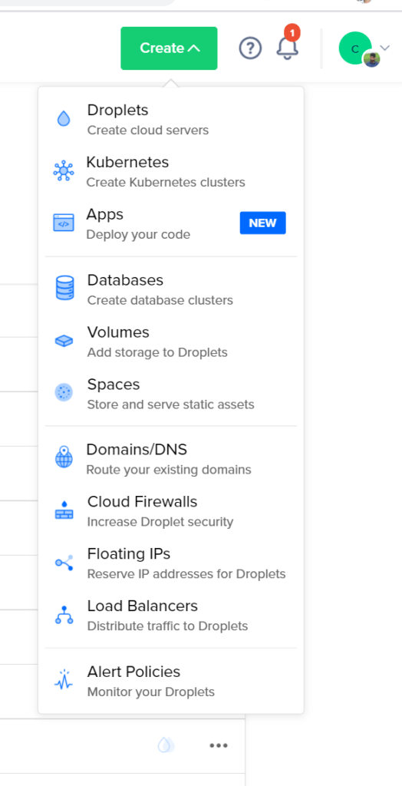Click the Databases stacked cylinder icon

64,289
